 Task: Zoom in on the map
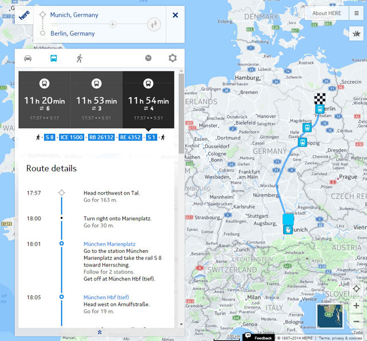(356, 306)
